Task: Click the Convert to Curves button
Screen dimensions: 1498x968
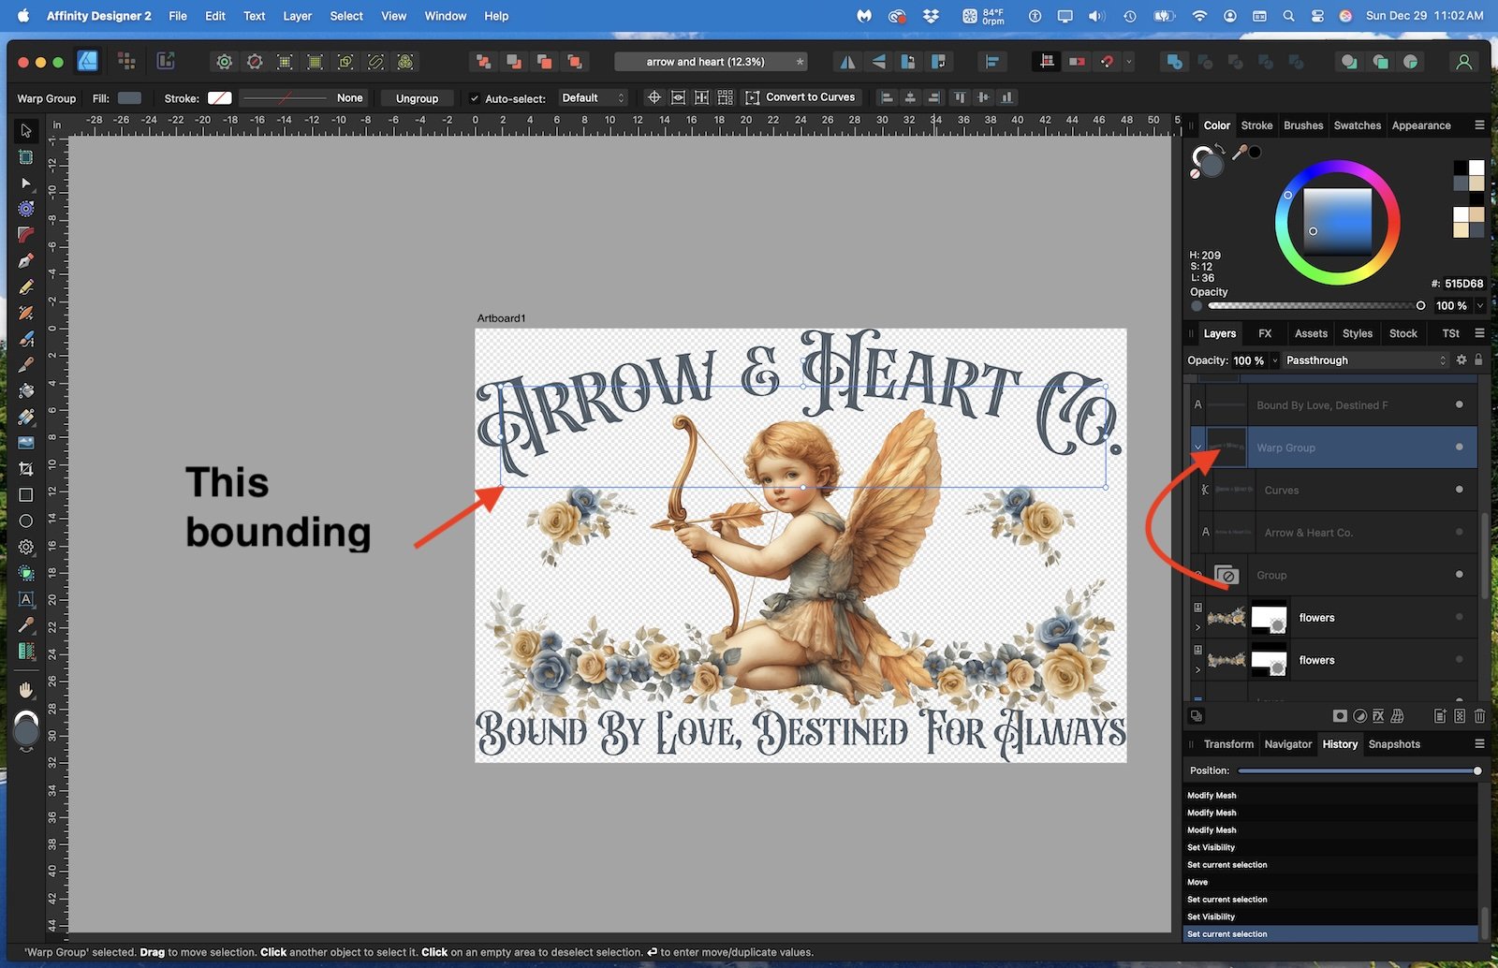Action: [800, 97]
